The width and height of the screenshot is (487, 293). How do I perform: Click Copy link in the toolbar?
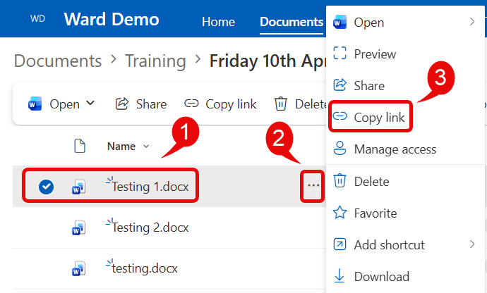(x=220, y=104)
